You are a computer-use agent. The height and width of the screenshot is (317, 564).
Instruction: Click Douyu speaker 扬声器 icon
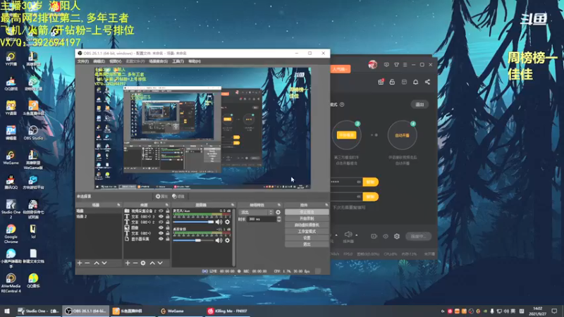pyautogui.click(x=348, y=235)
